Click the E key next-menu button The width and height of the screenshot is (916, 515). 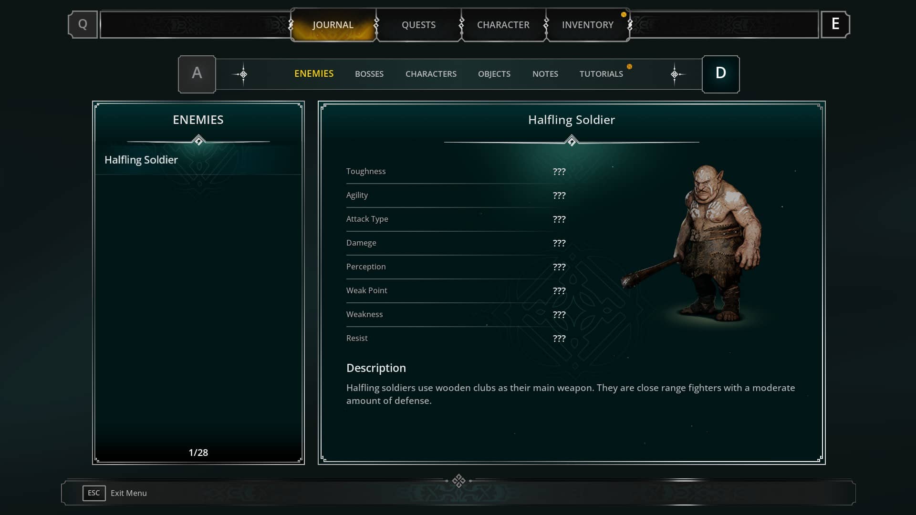coord(835,24)
